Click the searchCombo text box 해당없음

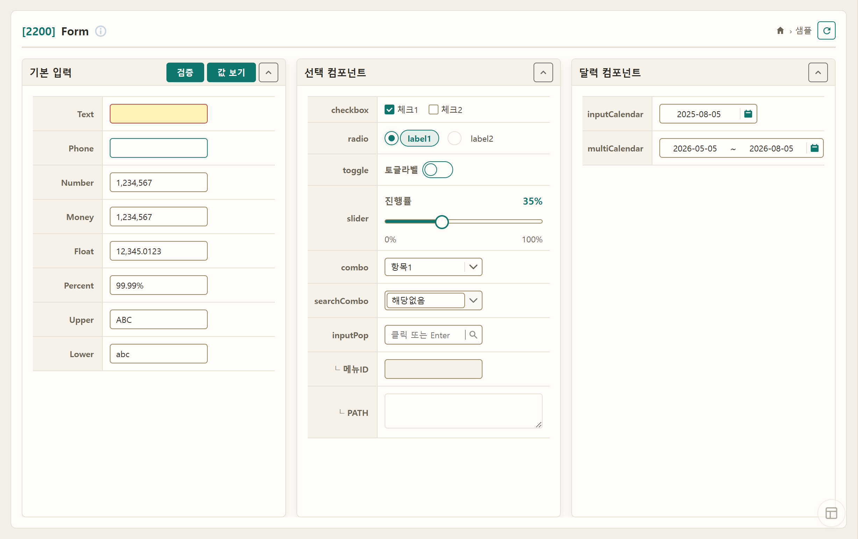(426, 300)
